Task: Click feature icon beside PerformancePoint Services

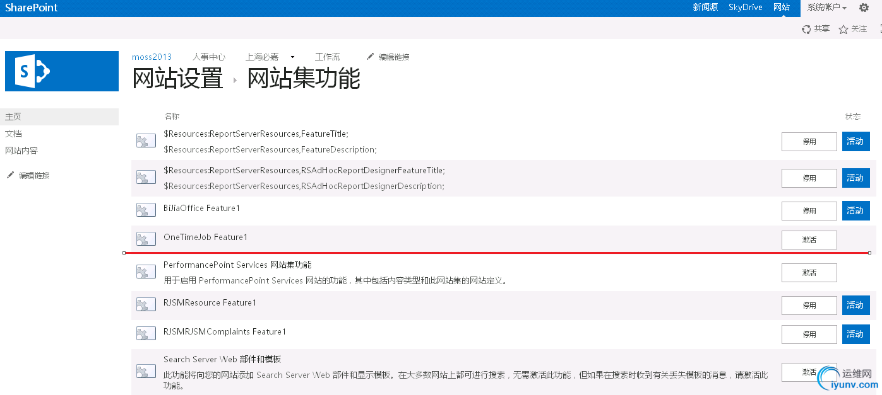Action: [146, 272]
